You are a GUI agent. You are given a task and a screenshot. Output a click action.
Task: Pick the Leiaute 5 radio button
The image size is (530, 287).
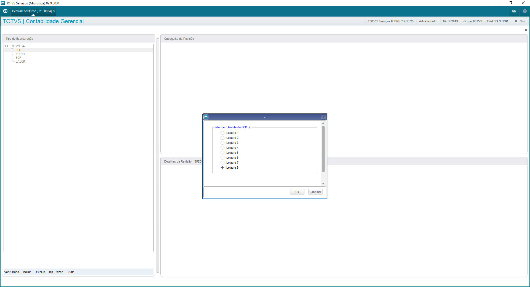222,153
